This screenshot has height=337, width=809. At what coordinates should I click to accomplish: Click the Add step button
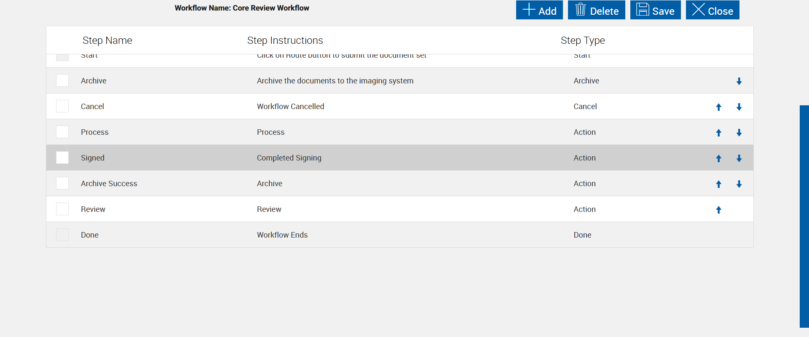539,10
